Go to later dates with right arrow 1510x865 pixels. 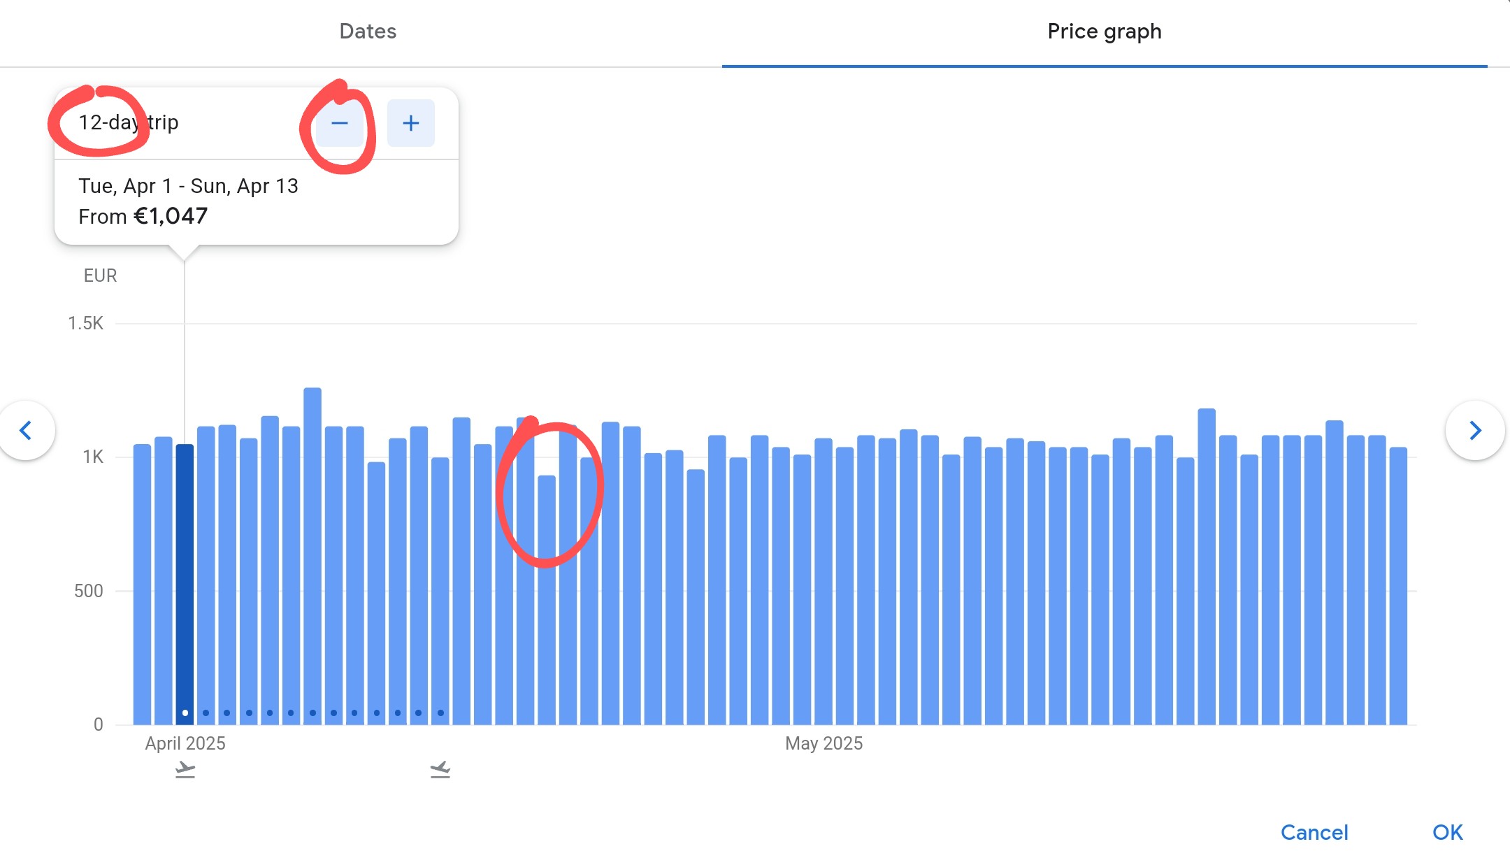coord(1474,430)
